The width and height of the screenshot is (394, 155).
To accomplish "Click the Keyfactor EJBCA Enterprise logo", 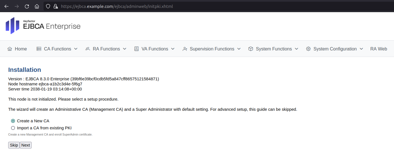I will pos(43,26).
